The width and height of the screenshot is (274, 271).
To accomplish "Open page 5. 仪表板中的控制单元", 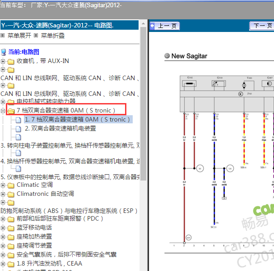I will coord(70,177).
